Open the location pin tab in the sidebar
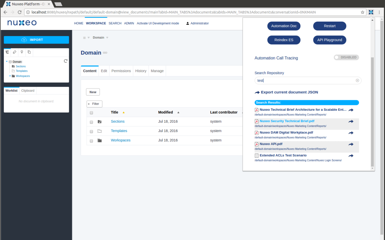This screenshot has width=385, height=240. tap(22, 52)
